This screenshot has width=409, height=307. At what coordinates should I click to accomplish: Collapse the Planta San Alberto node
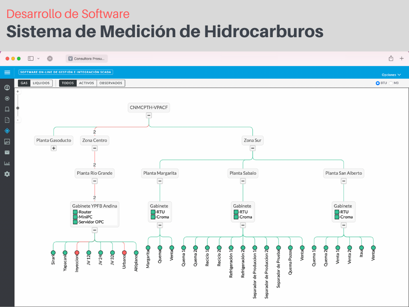point(343,181)
